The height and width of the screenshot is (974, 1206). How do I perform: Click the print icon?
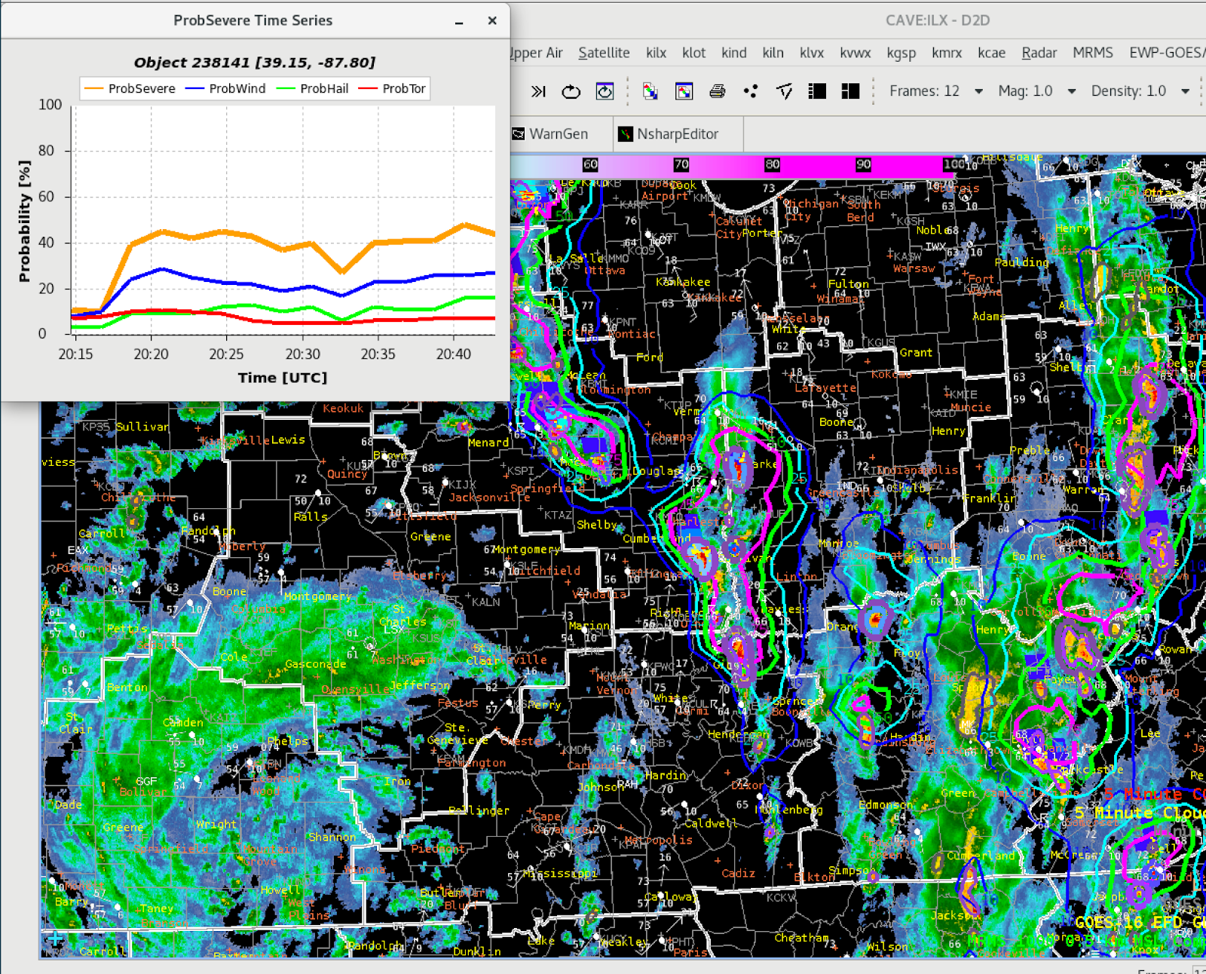(717, 91)
